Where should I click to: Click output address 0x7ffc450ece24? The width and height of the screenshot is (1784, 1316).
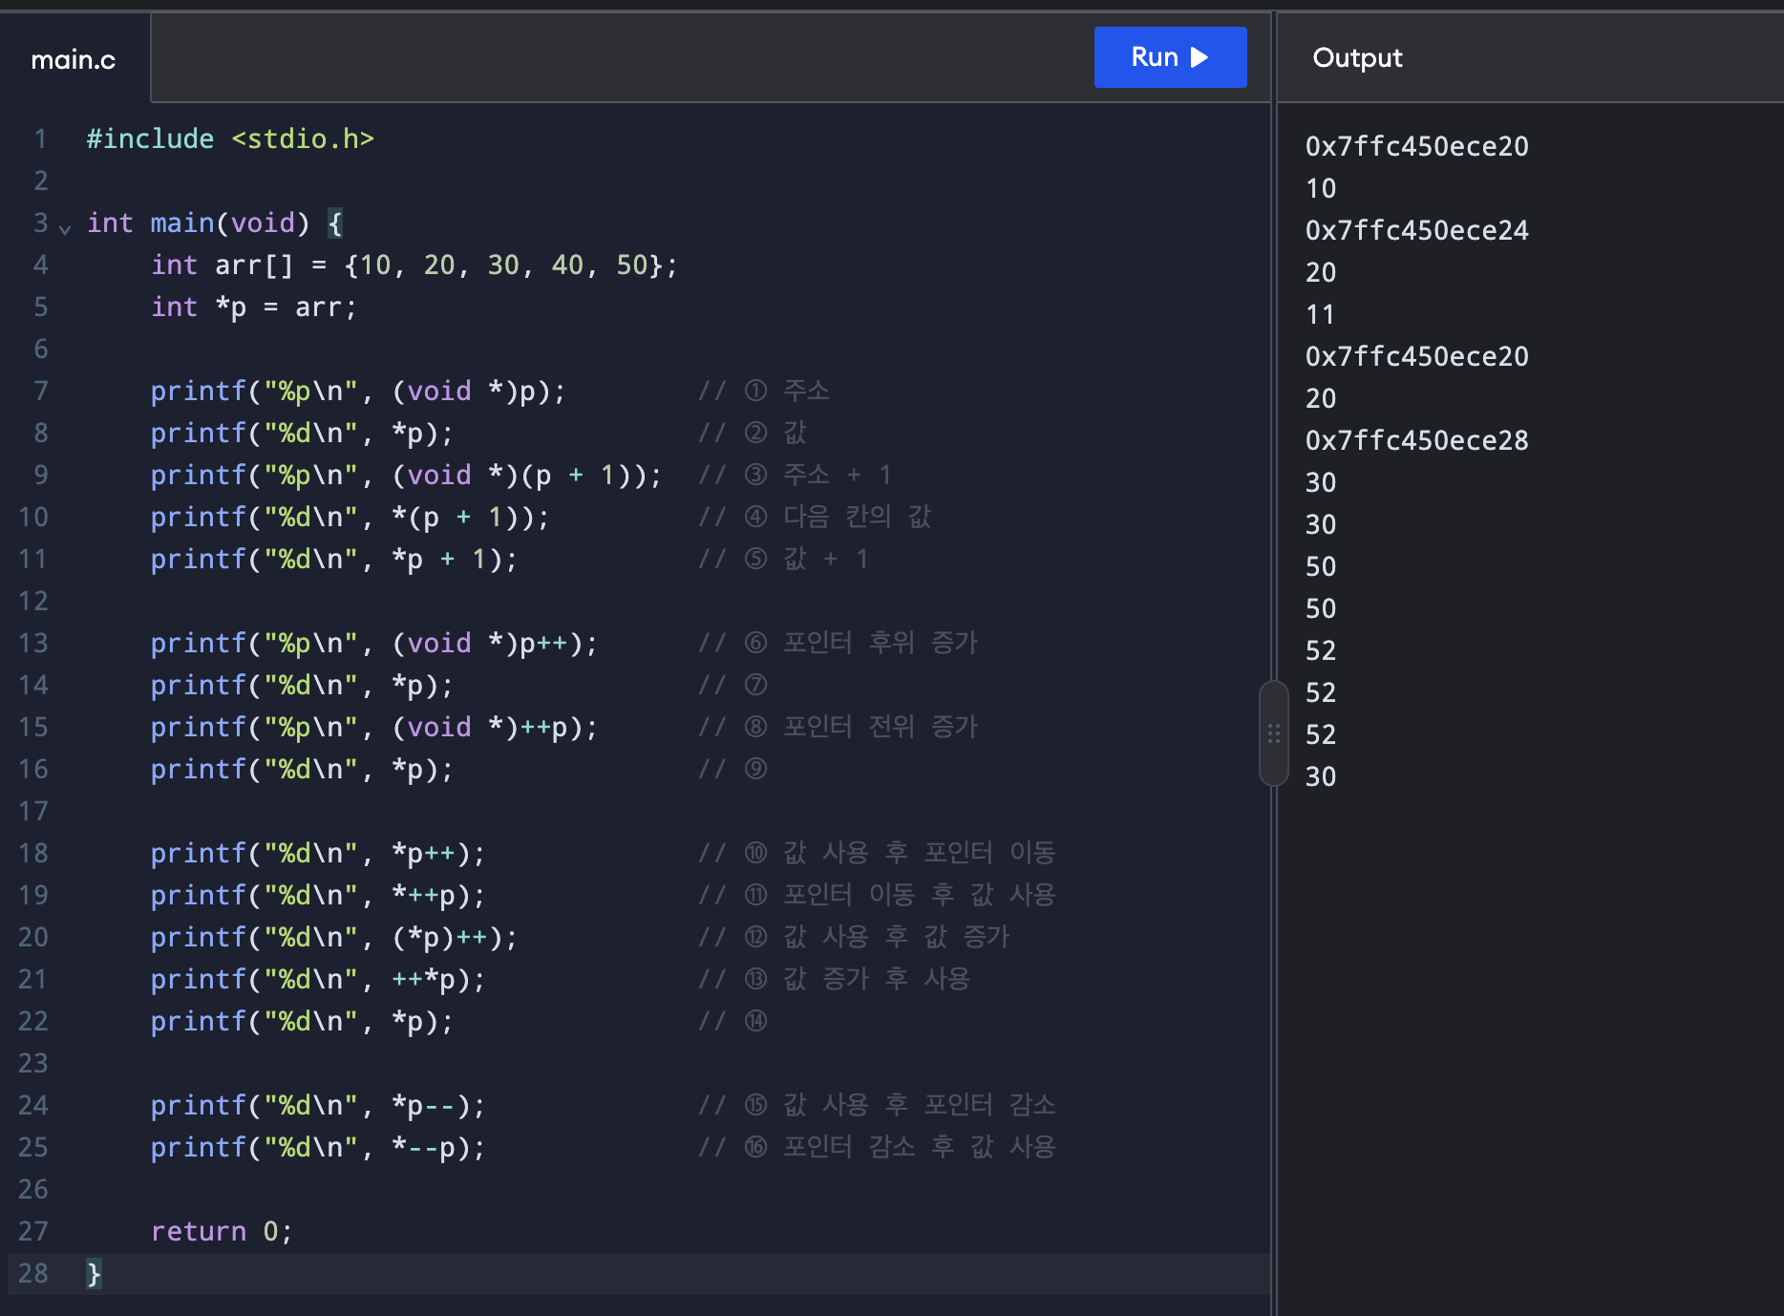(1417, 230)
